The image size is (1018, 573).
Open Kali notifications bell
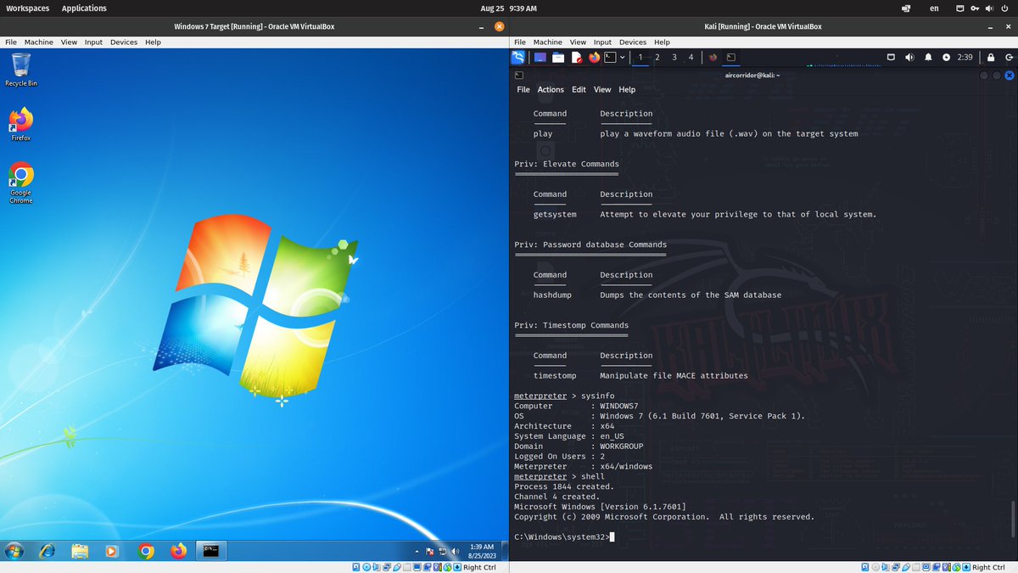[928, 57]
